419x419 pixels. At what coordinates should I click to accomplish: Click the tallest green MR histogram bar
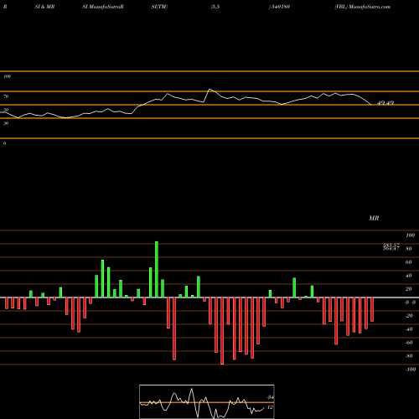(x=157, y=269)
